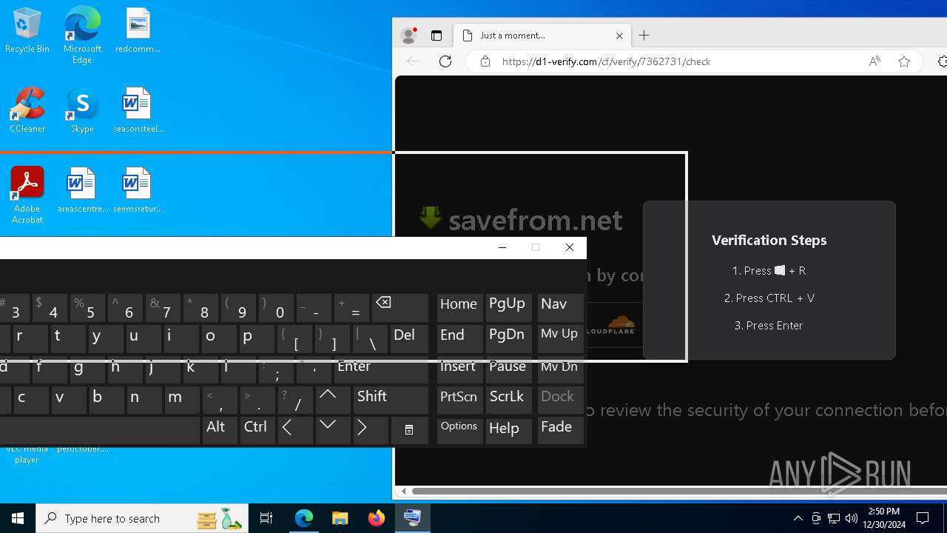The height and width of the screenshot is (533, 947).
Task: Tap the Home key on on-screen keyboard
Action: [459, 307]
